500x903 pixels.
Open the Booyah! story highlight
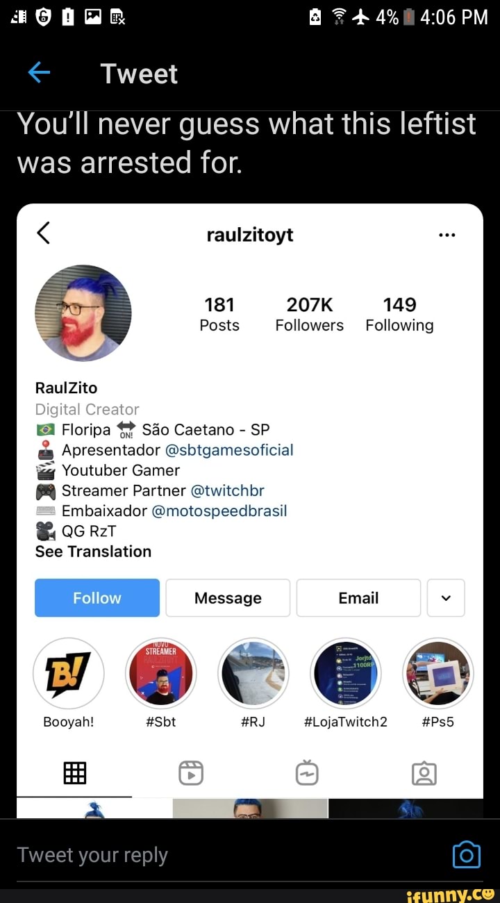69,673
